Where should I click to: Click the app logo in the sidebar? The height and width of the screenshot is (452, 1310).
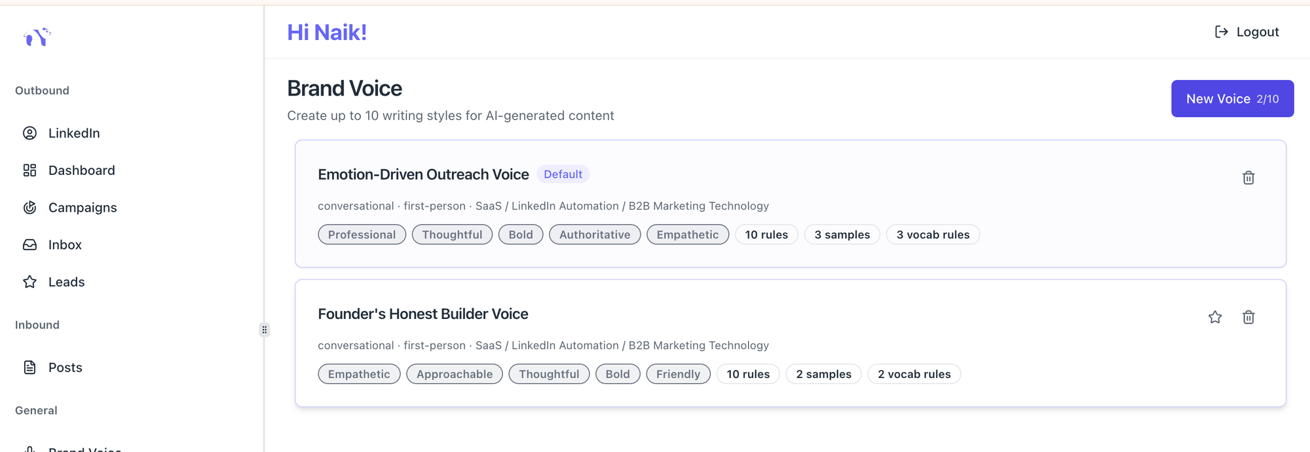(37, 37)
